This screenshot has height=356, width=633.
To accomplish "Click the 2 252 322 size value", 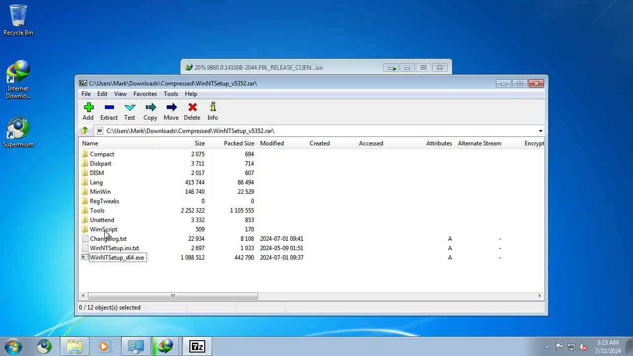I will click(x=193, y=211).
